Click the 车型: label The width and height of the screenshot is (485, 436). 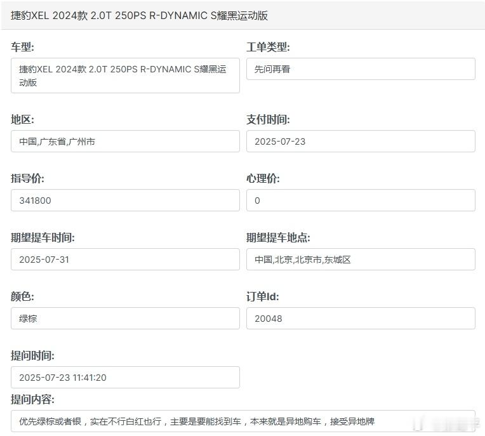pyautogui.click(x=22, y=47)
